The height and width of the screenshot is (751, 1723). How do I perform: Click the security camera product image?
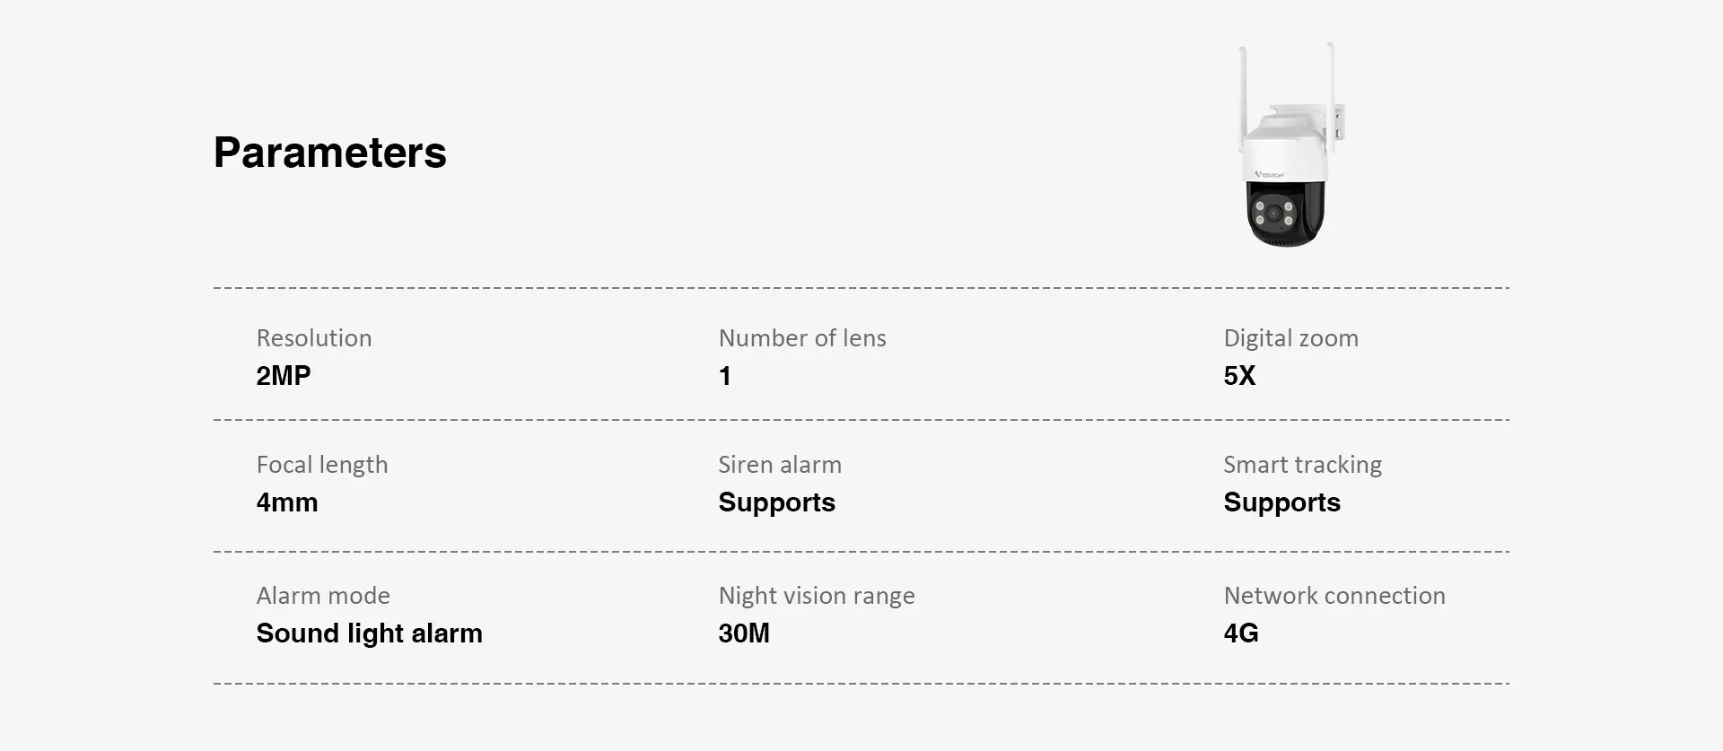(1288, 148)
